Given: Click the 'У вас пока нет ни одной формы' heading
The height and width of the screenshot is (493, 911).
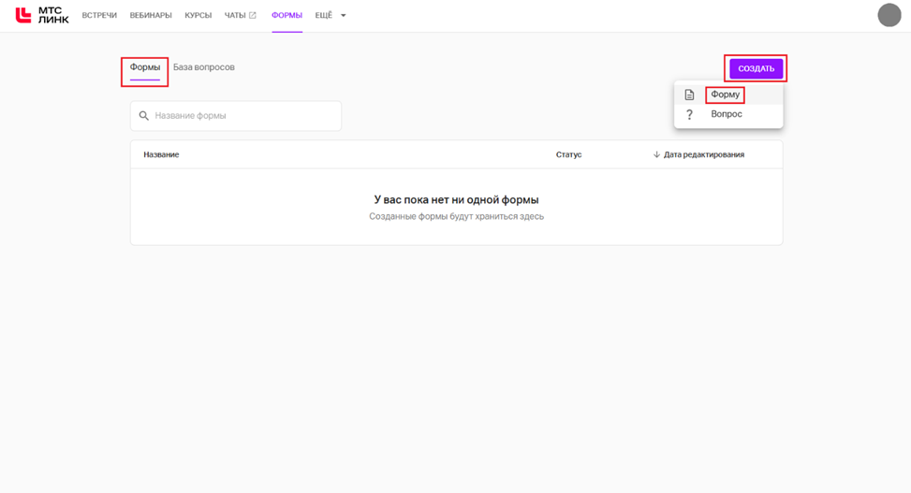Looking at the screenshot, I should coord(456,200).
